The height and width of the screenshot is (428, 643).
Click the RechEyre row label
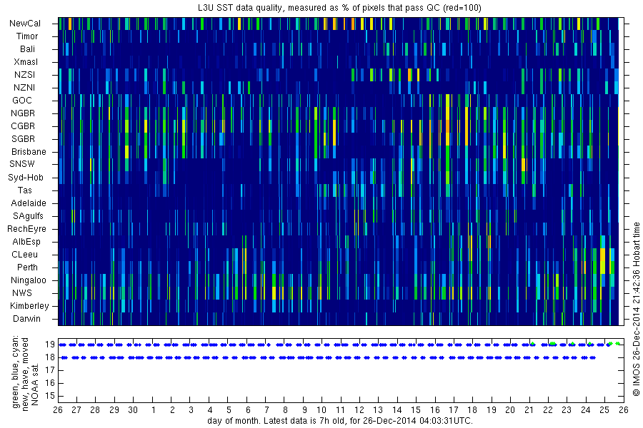pos(26,229)
